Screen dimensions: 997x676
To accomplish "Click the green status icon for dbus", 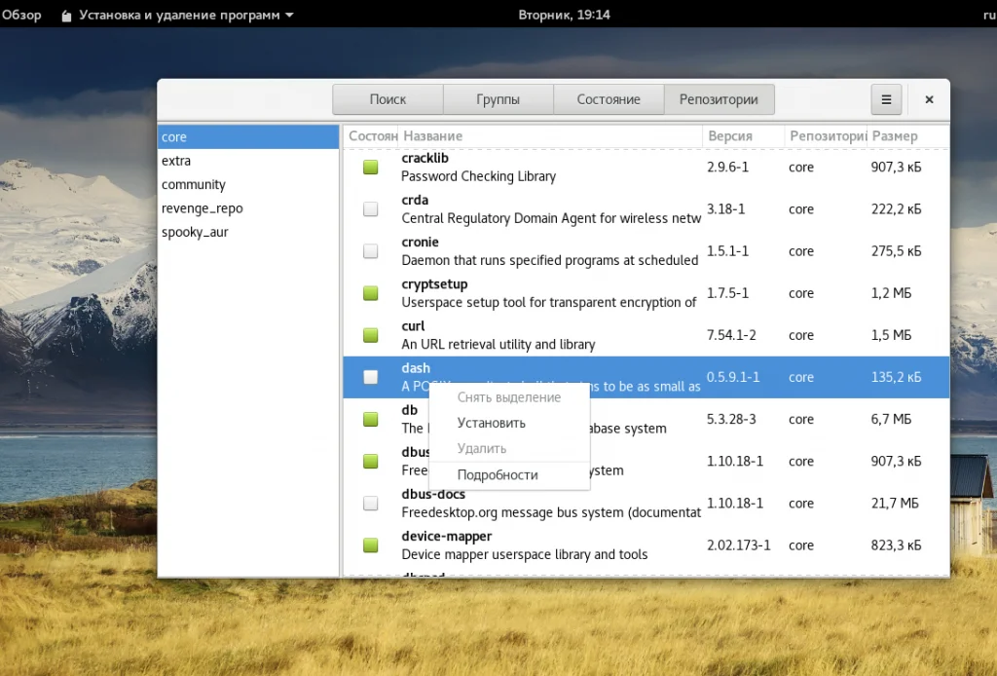I will pyautogui.click(x=370, y=462).
